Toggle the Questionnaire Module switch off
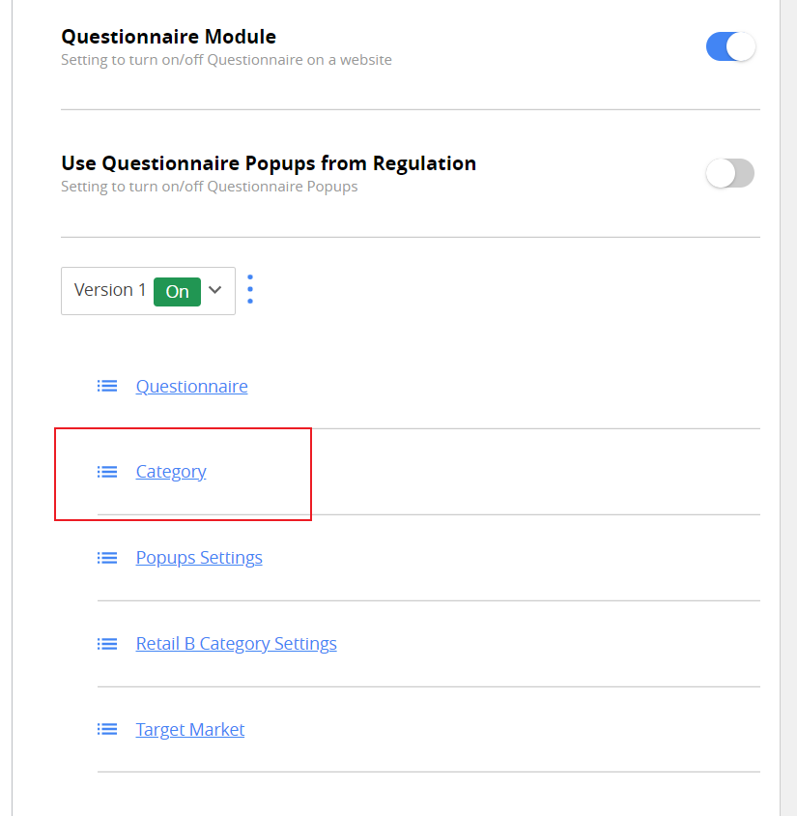Viewport: 797px width, 816px height. tap(730, 45)
